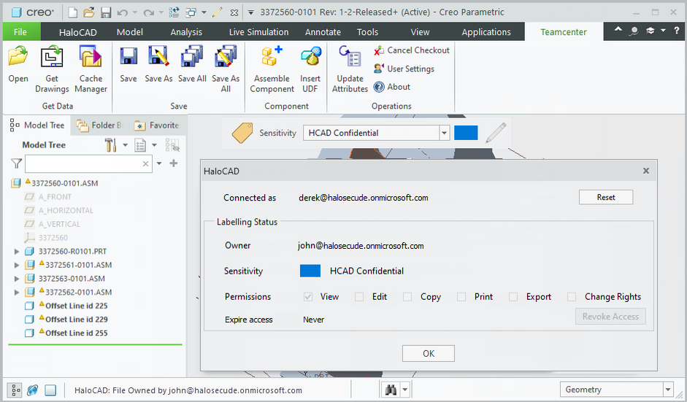Enable the Edit permission checkbox
This screenshot has height=402, width=687.
(359, 297)
